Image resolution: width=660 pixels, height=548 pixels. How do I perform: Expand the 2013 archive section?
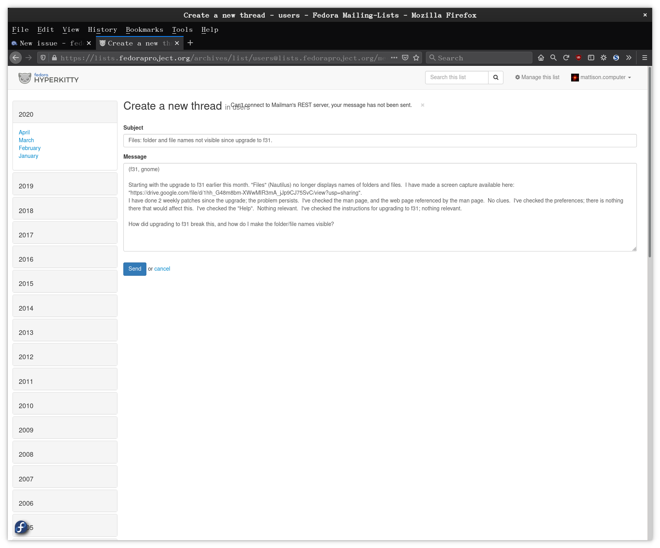[65, 330]
